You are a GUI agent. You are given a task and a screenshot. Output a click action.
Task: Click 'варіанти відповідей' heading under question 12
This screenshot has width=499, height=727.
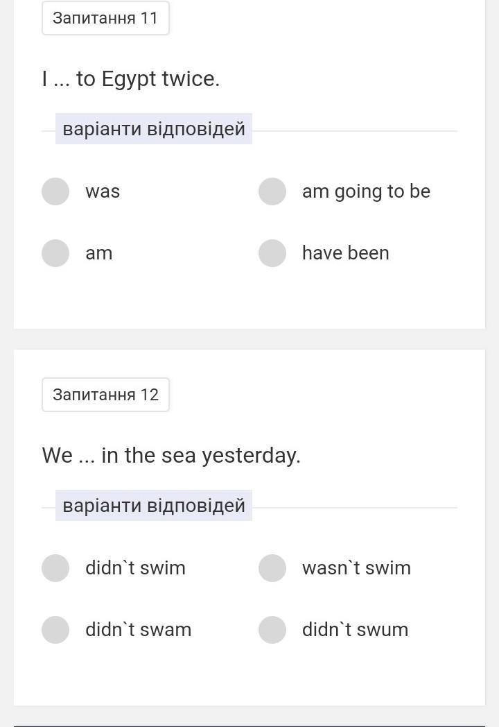(154, 506)
